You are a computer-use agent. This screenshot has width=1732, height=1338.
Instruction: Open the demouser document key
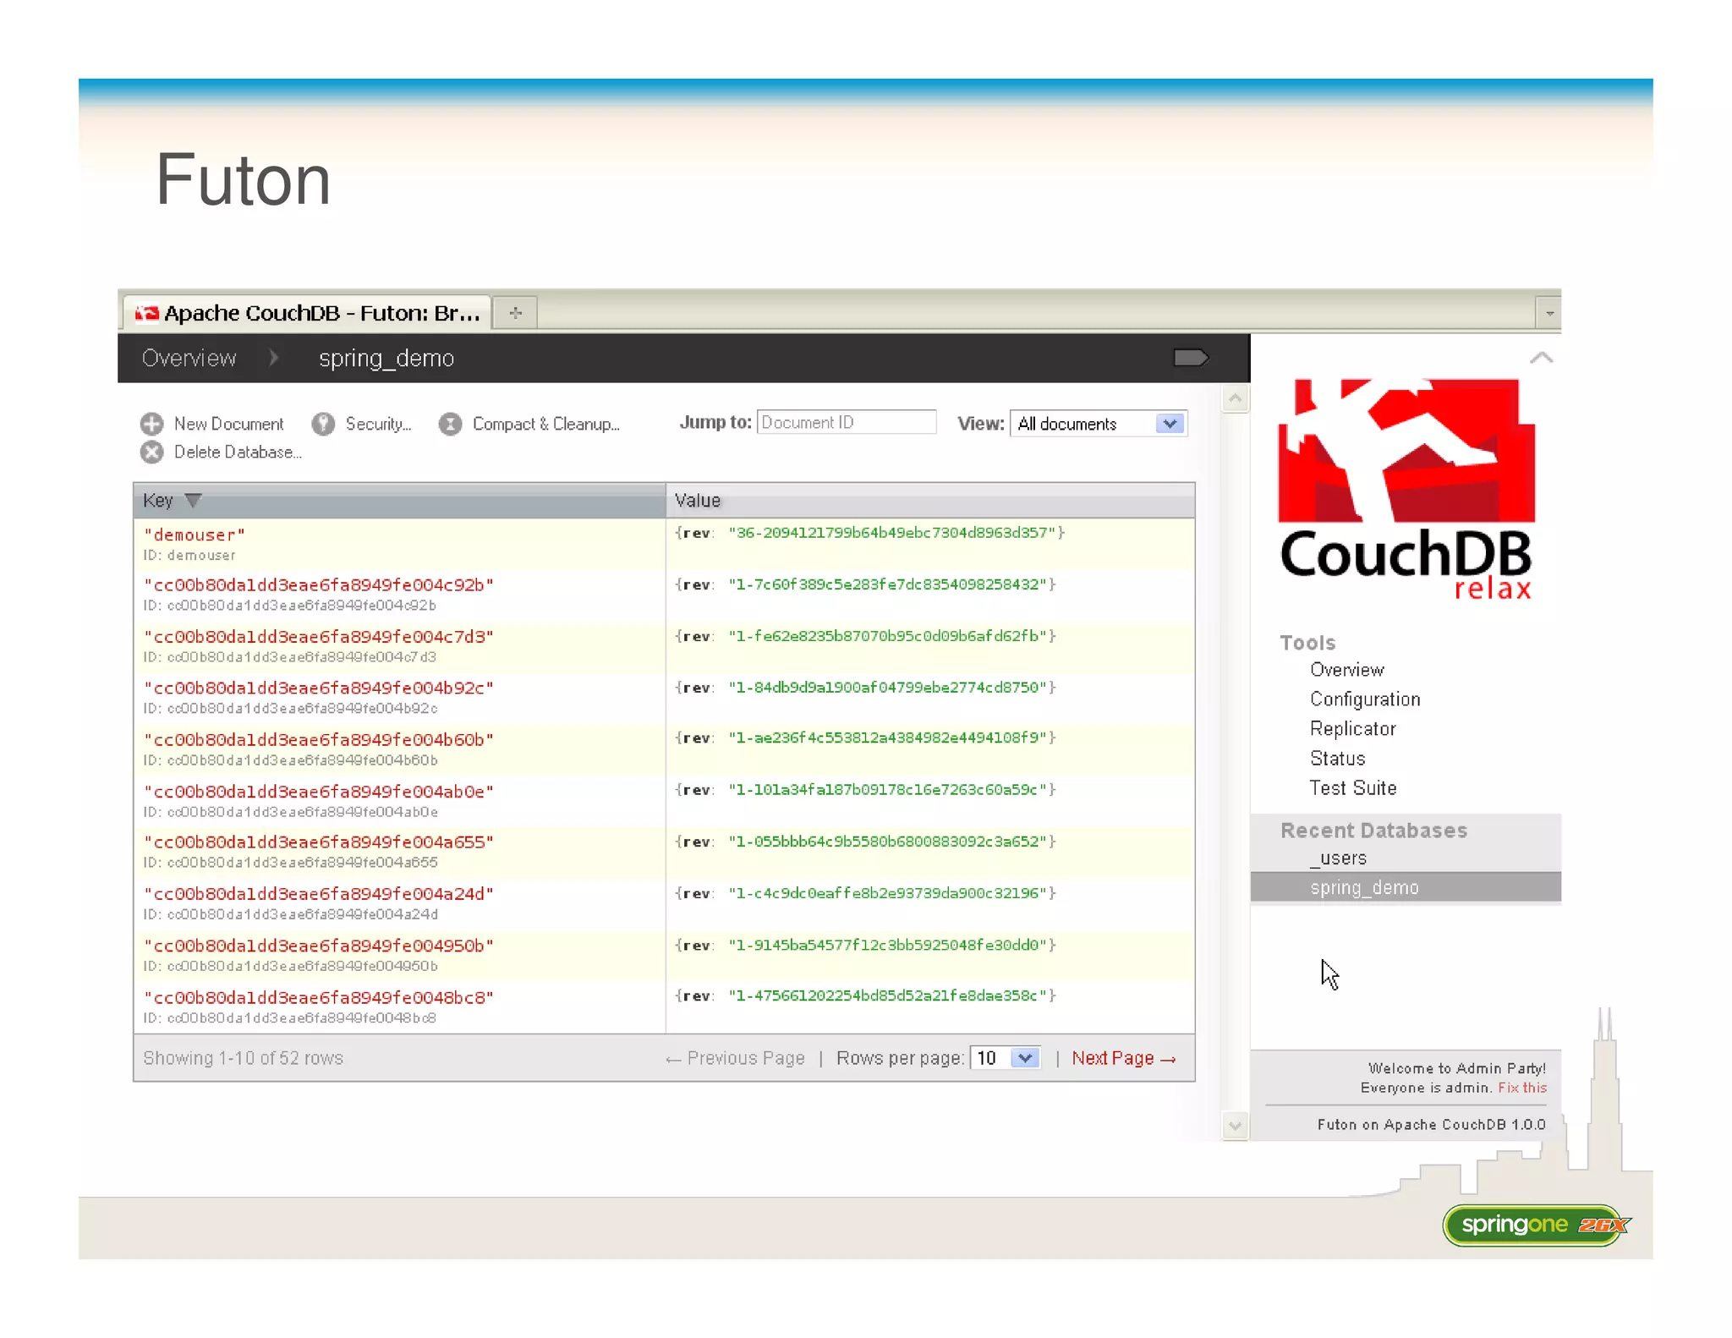tap(195, 535)
